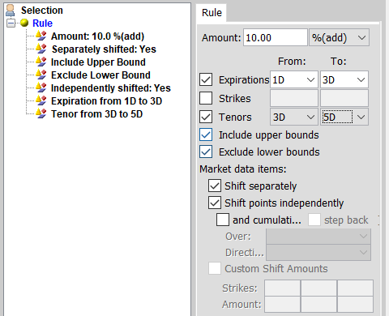
Task: Click the icon beside Independently shifted: Yes
Action: click(41, 88)
